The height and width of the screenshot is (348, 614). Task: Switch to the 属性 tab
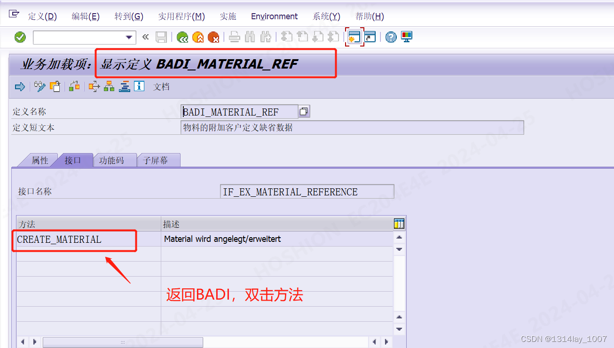(40, 160)
